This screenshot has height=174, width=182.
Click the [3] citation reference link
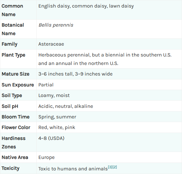pyautogui.click(x=110, y=167)
